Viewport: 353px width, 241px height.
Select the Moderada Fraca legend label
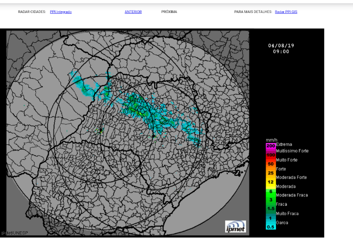[x=292, y=195]
